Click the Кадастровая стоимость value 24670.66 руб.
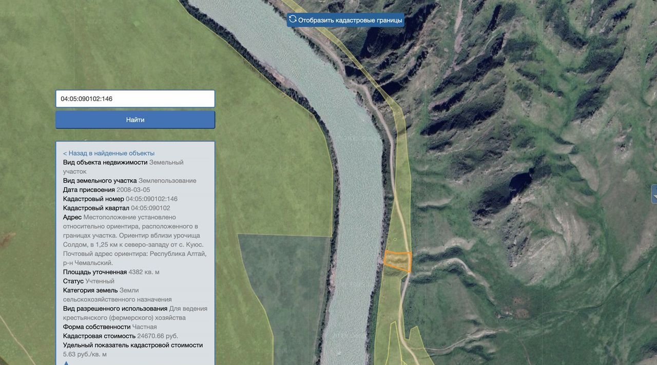The image size is (657, 365). coord(158,336)
